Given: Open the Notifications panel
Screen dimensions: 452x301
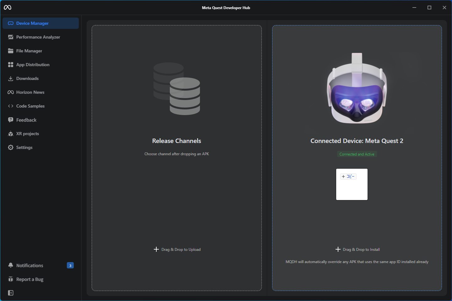Looking at the screenshot, I should coord(40,265).
